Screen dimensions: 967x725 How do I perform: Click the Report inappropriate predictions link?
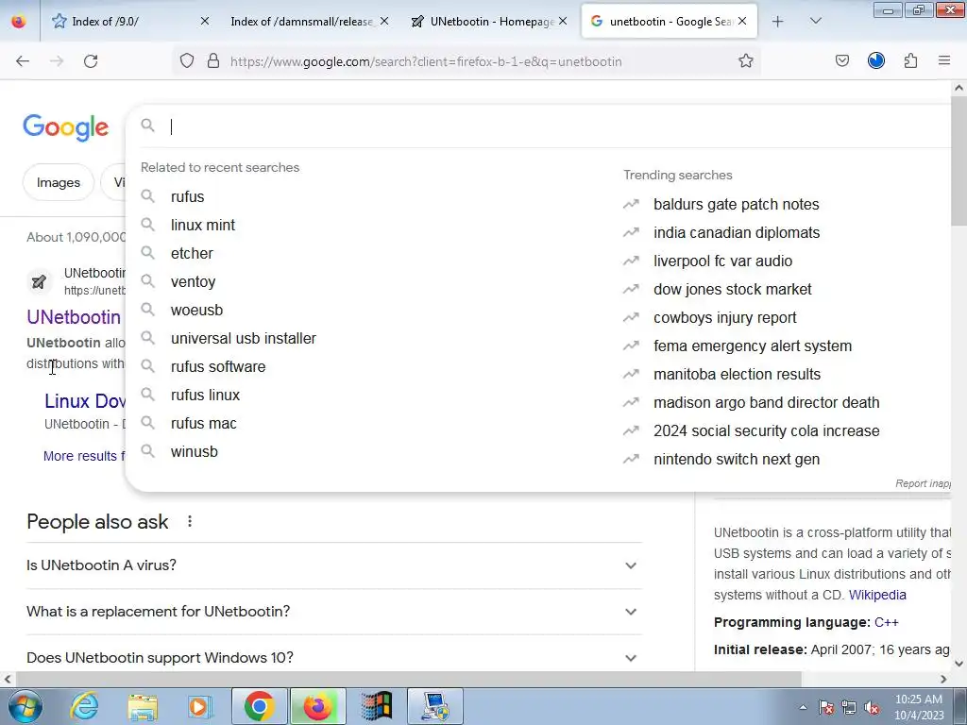(x=923, y=483)
